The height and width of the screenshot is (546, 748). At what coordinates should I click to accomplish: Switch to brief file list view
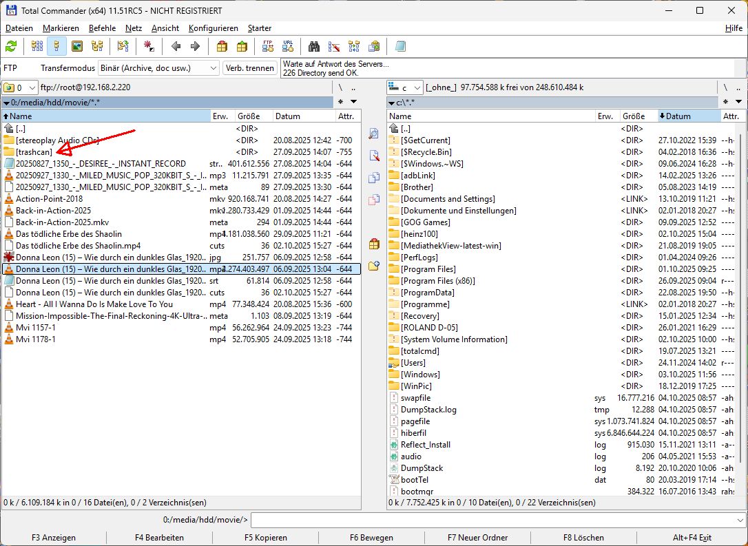(37, 47)
